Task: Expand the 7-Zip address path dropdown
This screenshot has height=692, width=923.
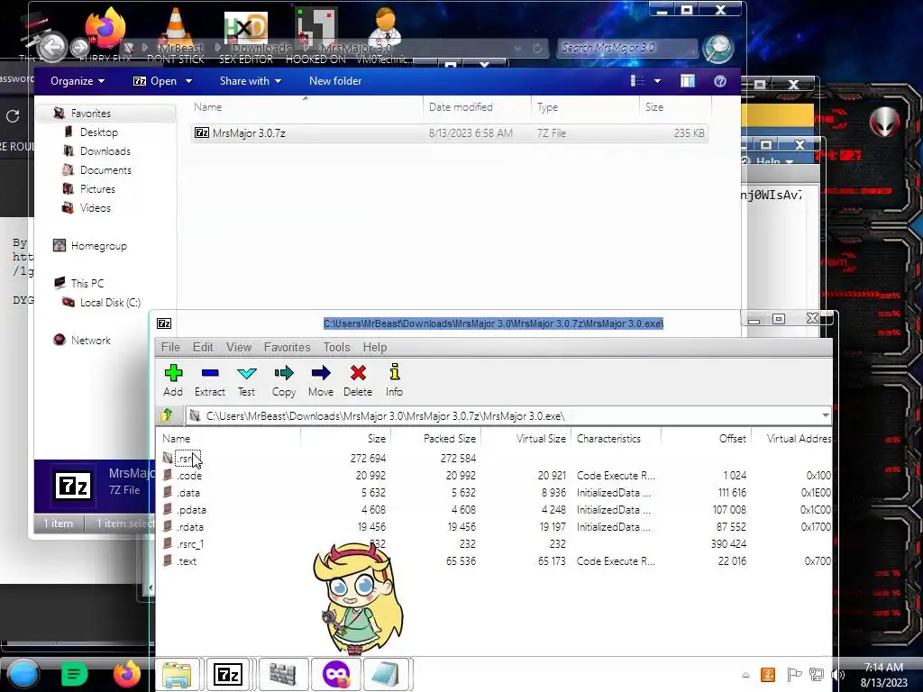Action: pyautogui.click(x=826, y=415)
